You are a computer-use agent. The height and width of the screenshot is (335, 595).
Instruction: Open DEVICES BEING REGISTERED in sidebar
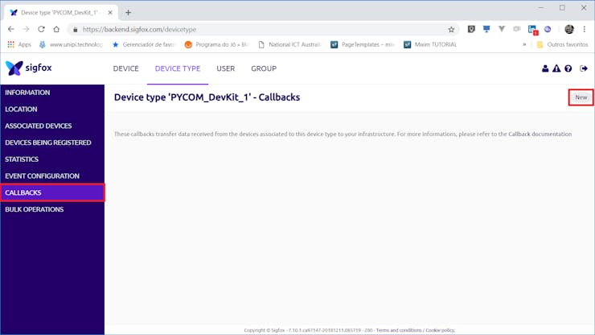coord(52,143)
